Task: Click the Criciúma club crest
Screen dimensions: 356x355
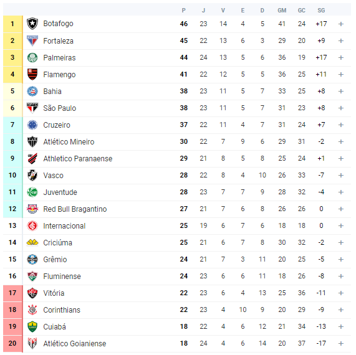Action: (x=32, y=242)
